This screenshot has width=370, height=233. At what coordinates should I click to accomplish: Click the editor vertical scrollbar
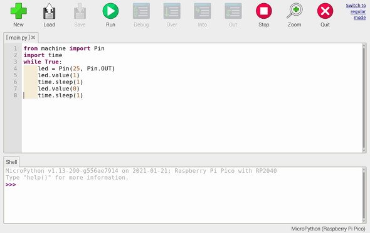point(364,98)
